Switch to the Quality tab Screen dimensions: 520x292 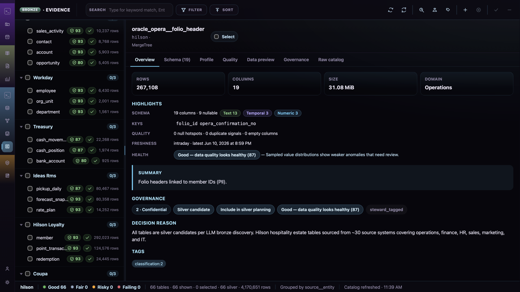coord(230,60)
